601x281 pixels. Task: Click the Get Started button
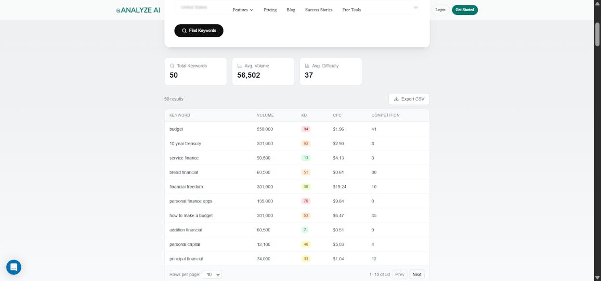(465, 10)
